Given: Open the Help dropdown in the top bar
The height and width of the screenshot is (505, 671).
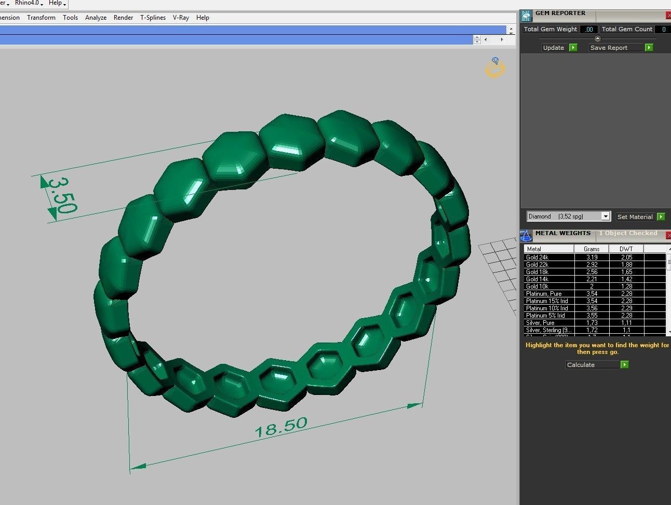Looking at the screenshot, I should pyautogui.click(x=57, y=3).
